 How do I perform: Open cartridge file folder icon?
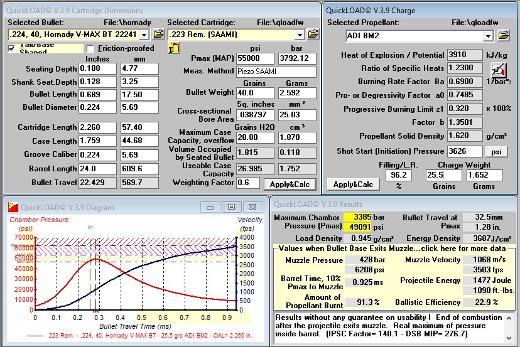pyautogui.click(x=313, y=34)
